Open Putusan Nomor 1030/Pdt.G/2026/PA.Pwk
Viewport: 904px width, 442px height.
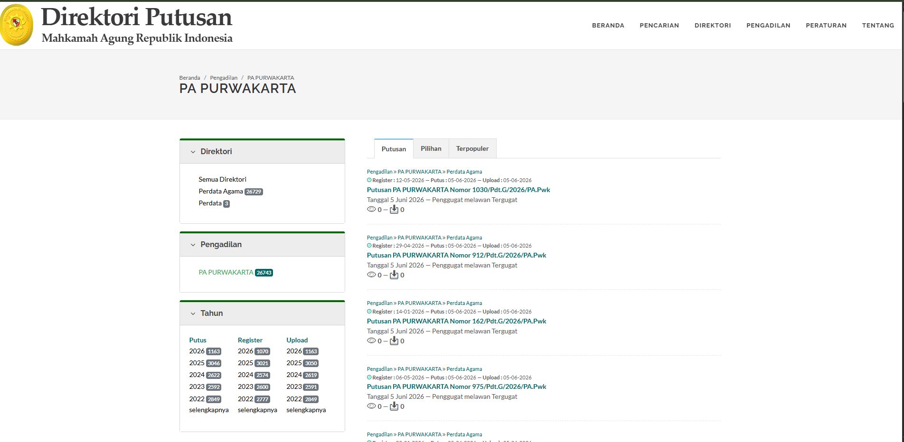click(459, 190)
